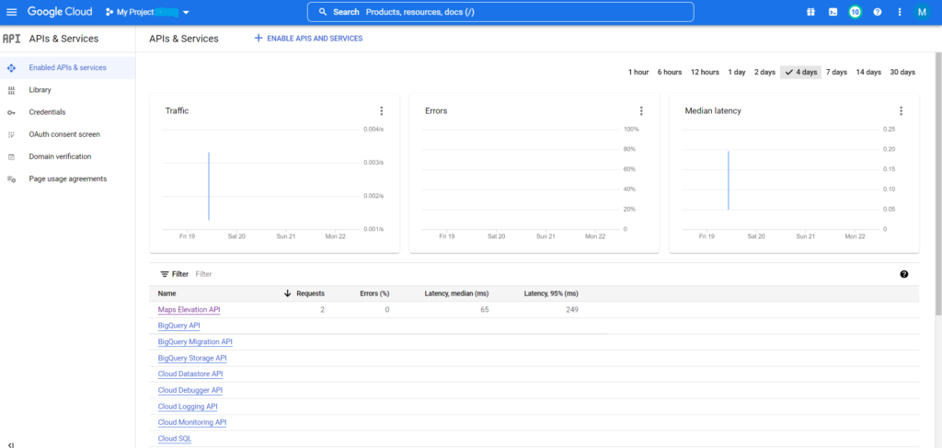The image size is (942, 448).
Task: Open BigQuery API link
Action: coord(179,326)
